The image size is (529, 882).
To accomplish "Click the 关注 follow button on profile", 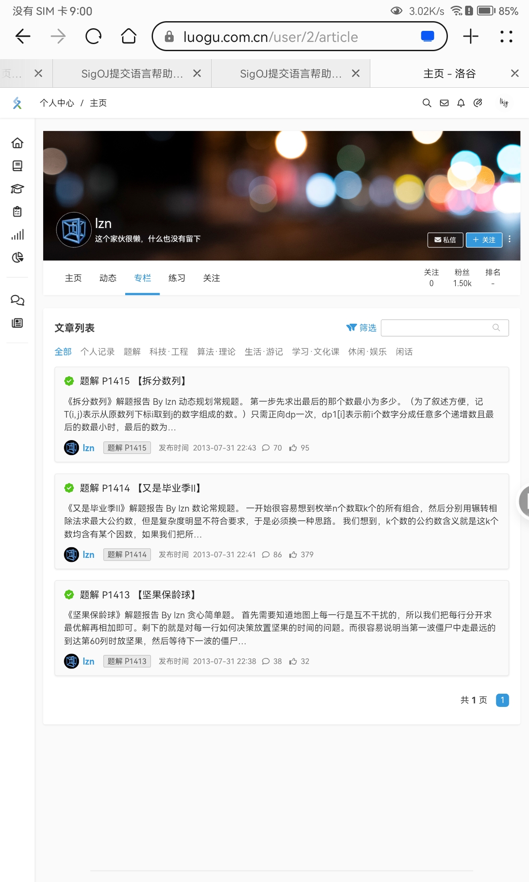I will pyautogui.click(x=484, y=240).
